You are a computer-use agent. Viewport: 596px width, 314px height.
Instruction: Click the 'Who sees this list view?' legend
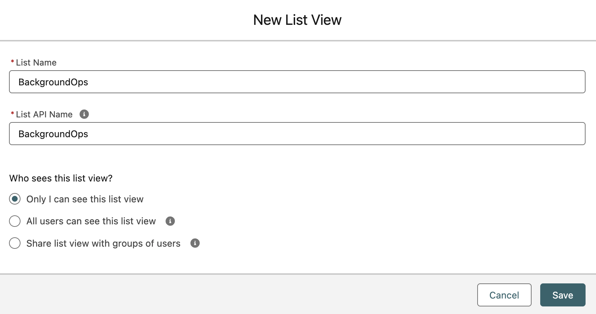click(x=61, y=178)
